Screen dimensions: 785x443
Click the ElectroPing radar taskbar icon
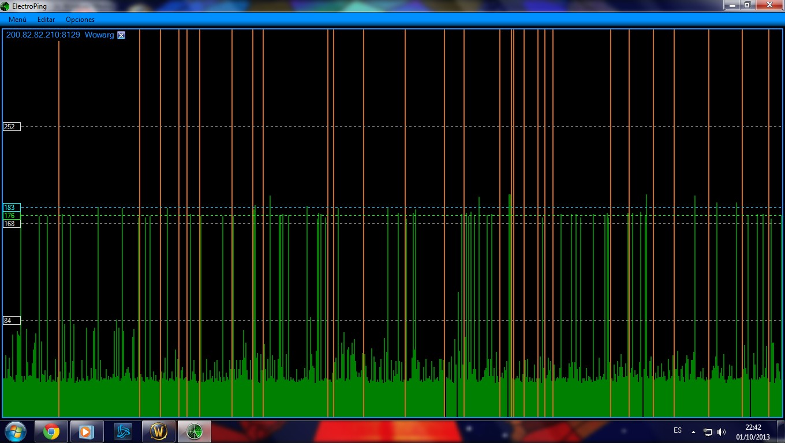[x=195, y=431]
